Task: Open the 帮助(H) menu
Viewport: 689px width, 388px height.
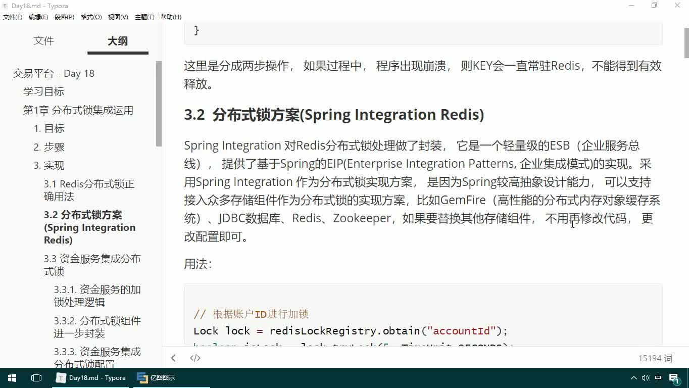Action: click(x=171, y=17)
